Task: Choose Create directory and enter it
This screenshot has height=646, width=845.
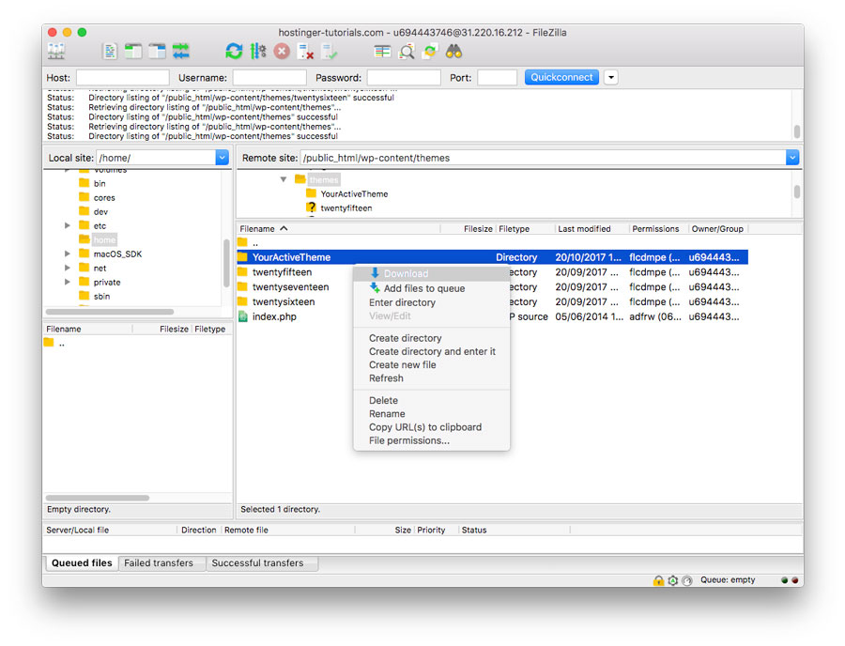Action: coord(431,351)
